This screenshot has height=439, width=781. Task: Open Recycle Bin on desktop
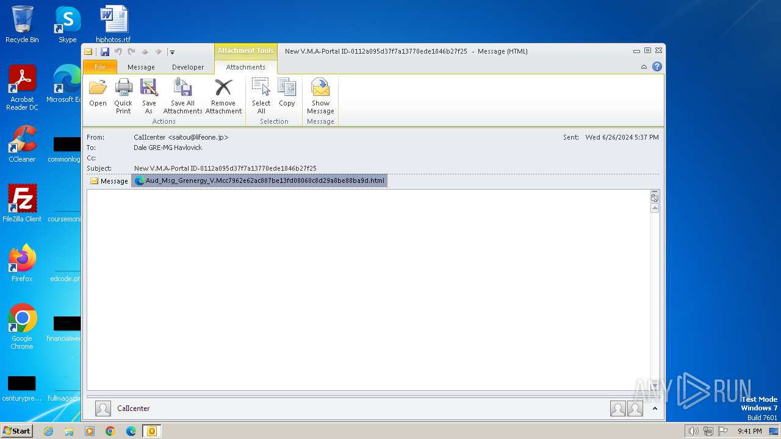coord(22,24)
